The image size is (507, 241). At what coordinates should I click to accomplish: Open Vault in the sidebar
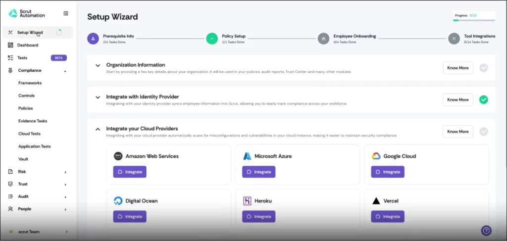[x=23, y=159]
